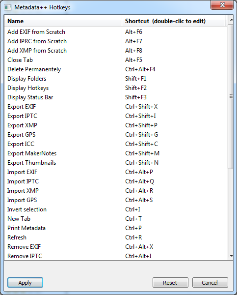The width and height of the screenshot is (237, 295).
Task: Click the Shortcut column header
Action: pos(173,21)
